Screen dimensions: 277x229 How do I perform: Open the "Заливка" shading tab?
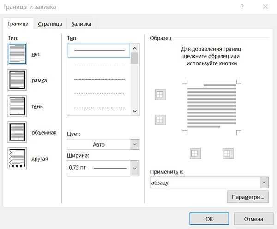[x=81, y=24]
